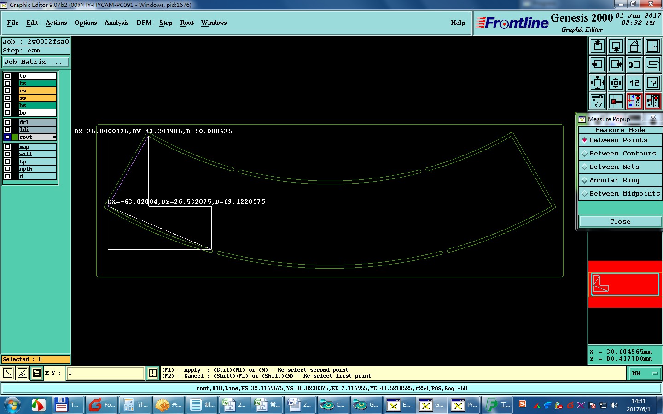Click the colored nets traffic light icon
Viewport: 663px width, 414px height.
tap(634, 101)
